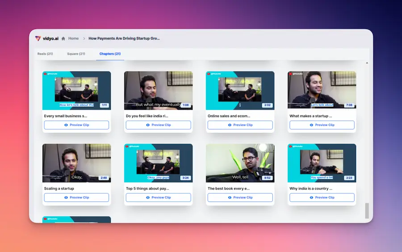Screen dimensions: 402x252
Task: Select the Chapters (21) tab
Action: coord(110,54)
